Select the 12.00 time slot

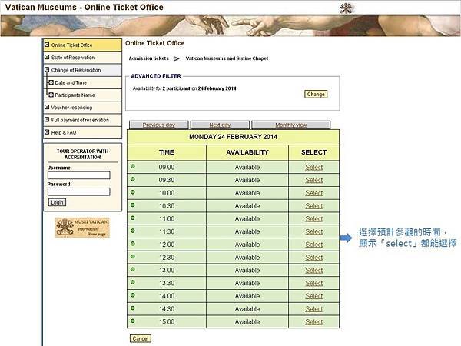tap(314, 245)
